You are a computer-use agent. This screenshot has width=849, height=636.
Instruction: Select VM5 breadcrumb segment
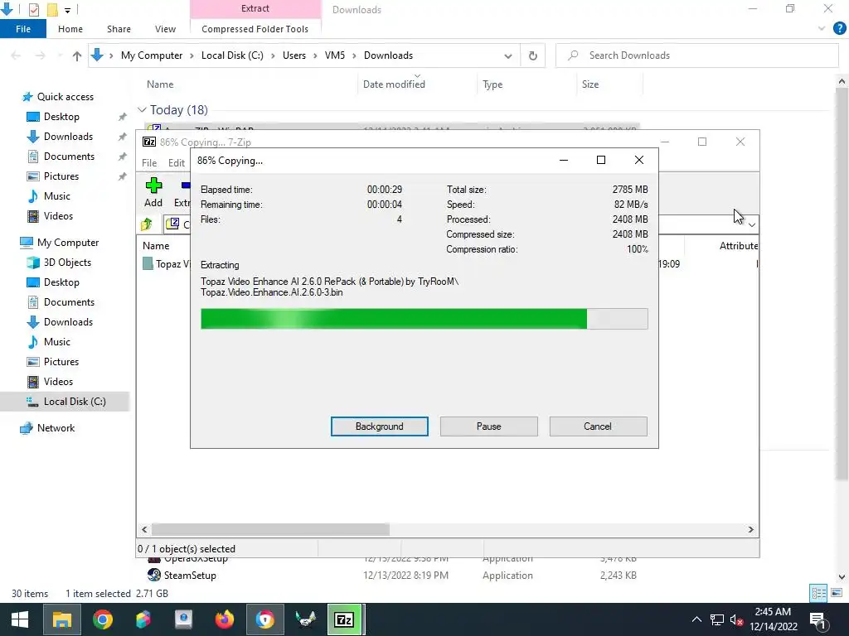point(335,55)
